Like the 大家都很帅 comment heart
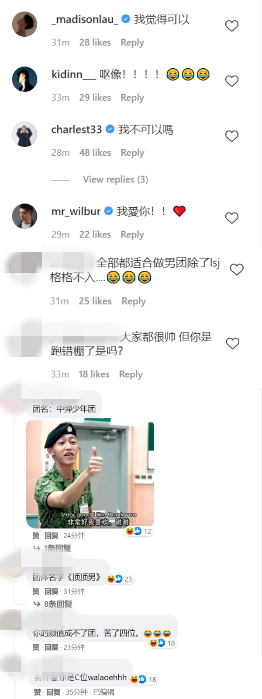 (232, 343)
